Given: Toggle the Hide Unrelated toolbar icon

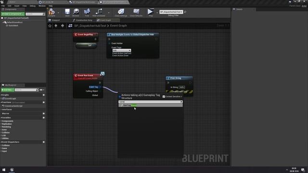Looking at the screenshot, I should 99,12.
